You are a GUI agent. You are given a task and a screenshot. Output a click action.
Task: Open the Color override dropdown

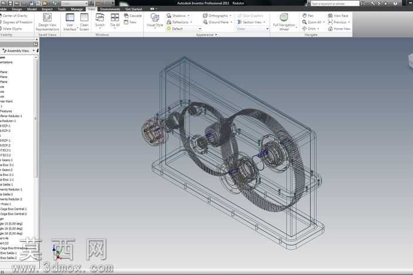(x=253, y=29)
